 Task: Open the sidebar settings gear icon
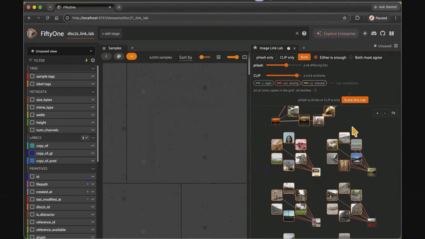tap(93, 61)
